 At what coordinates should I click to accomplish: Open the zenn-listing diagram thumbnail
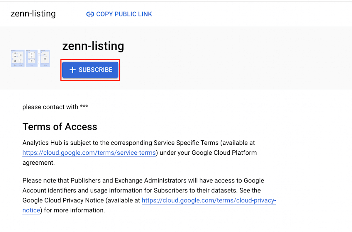pos(30,58)
